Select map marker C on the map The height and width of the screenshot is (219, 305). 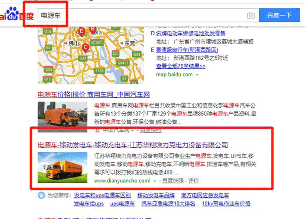[85, 48]
